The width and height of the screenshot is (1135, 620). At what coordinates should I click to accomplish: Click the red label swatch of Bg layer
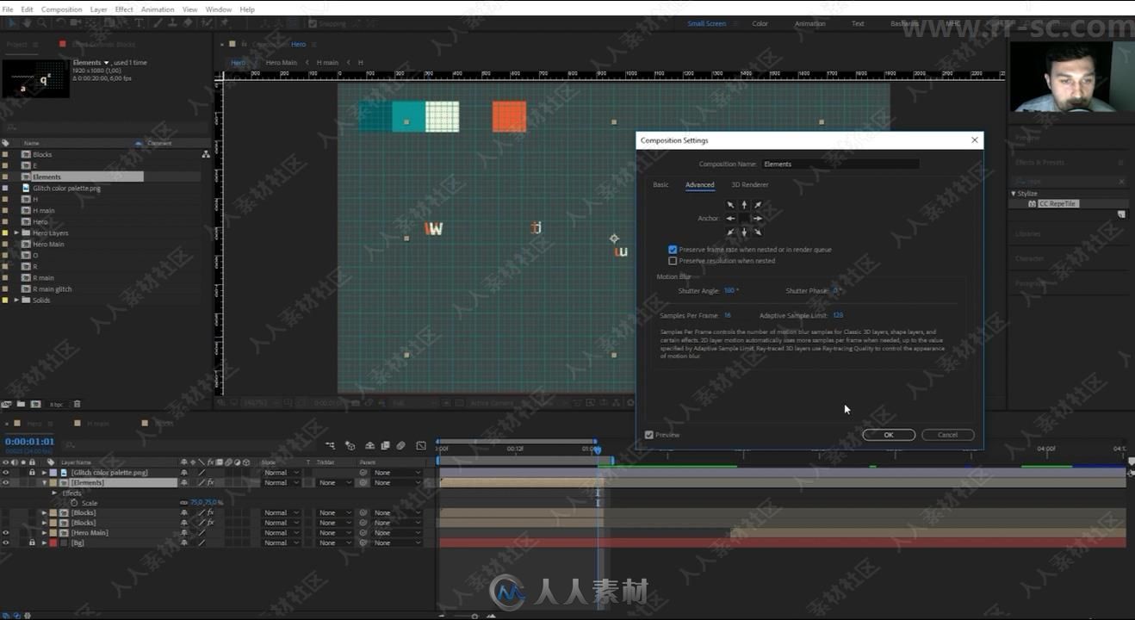coord(53,543)
